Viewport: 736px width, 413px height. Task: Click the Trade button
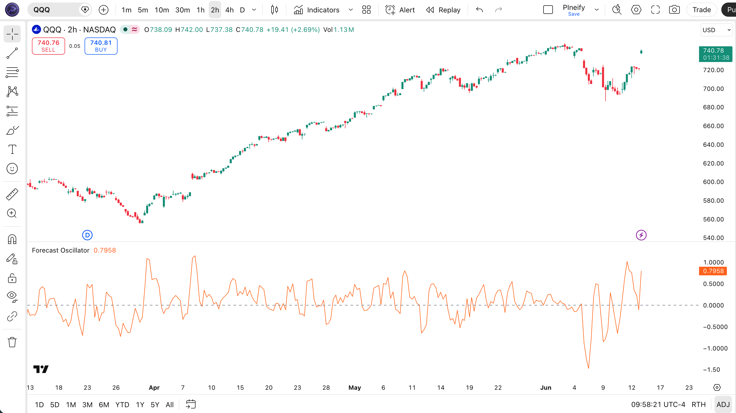click(701, 10)
